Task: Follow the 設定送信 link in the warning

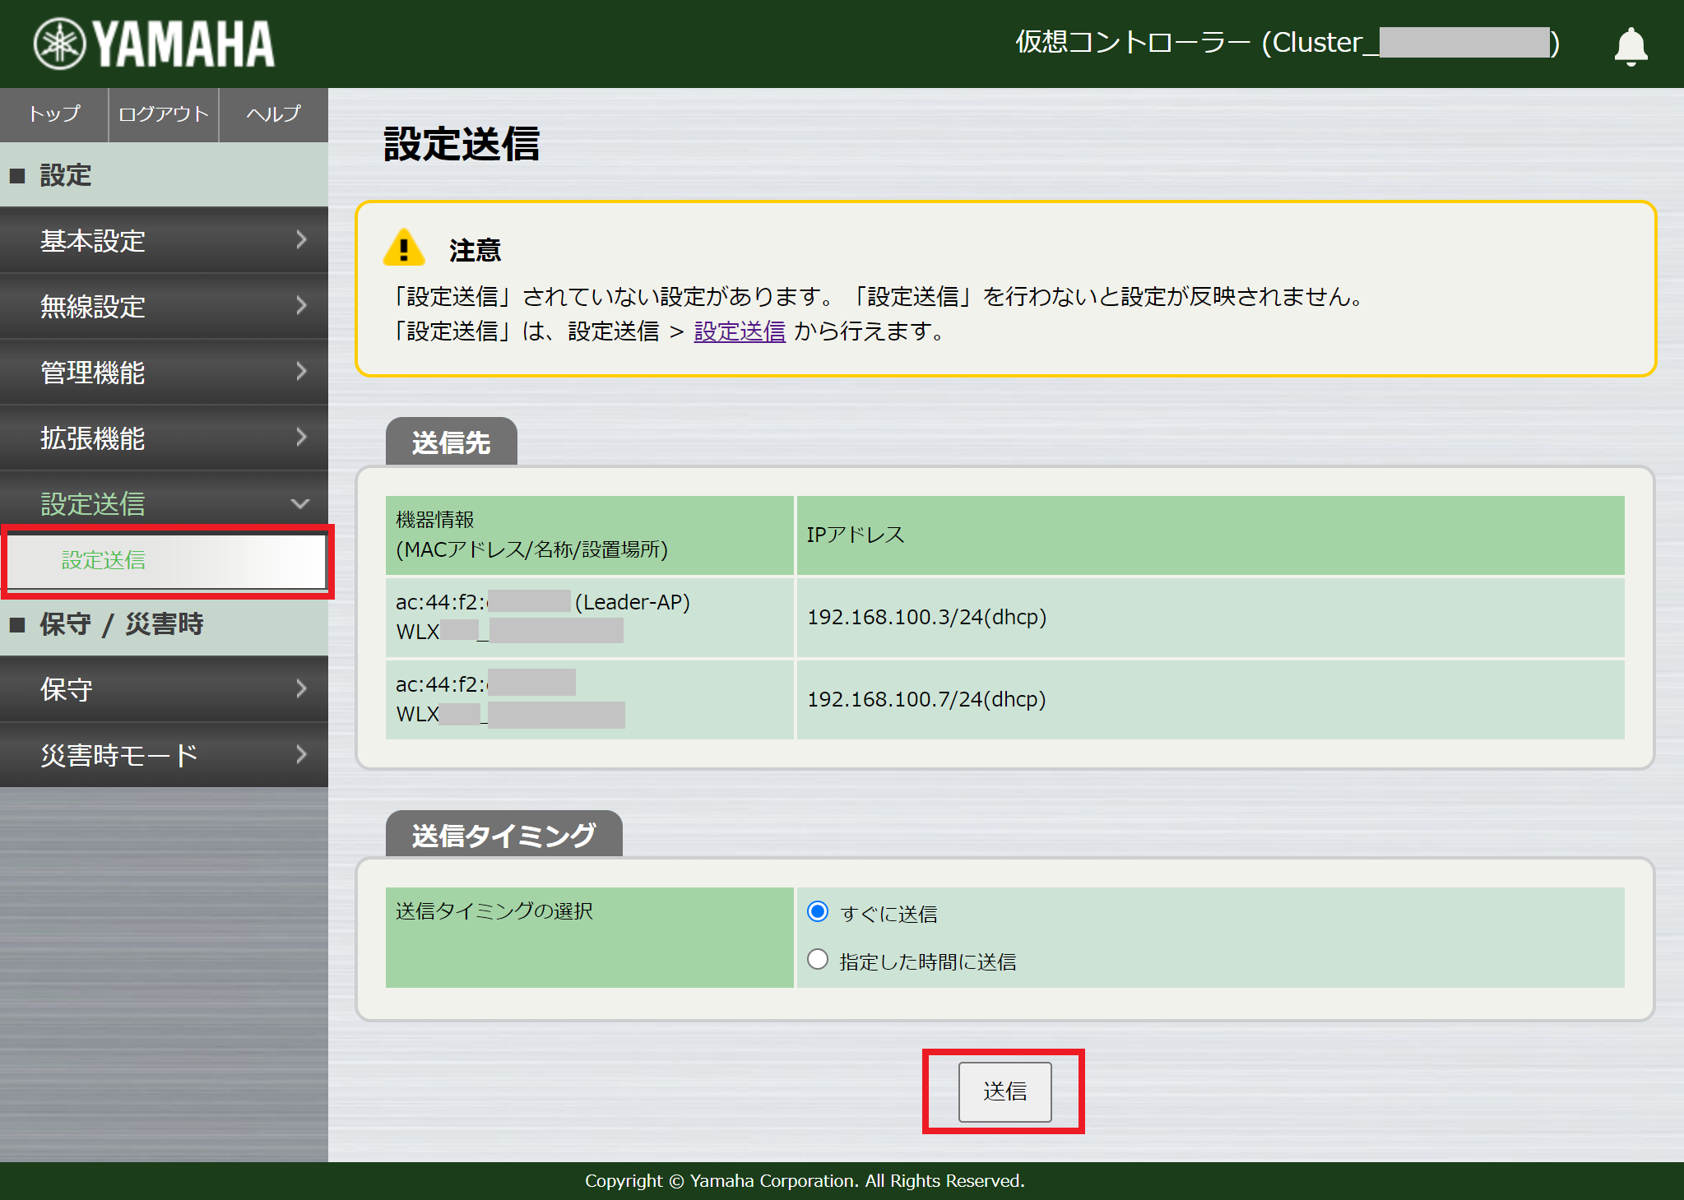Action: 738,331
